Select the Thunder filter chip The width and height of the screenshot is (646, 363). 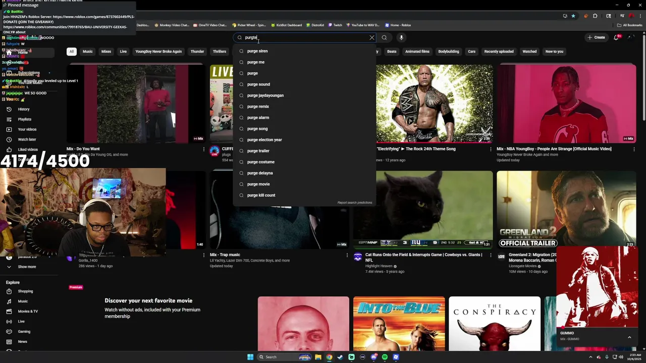(197, 51)
